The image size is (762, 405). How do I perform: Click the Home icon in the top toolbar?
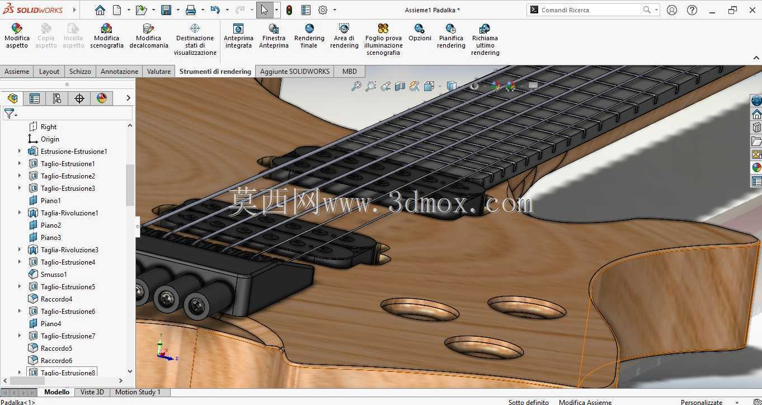tap(100, 10)
